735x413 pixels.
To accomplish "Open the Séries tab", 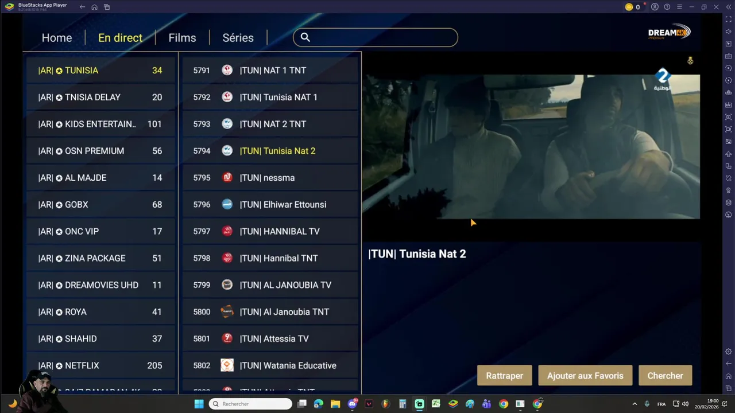I will point(238,38).
